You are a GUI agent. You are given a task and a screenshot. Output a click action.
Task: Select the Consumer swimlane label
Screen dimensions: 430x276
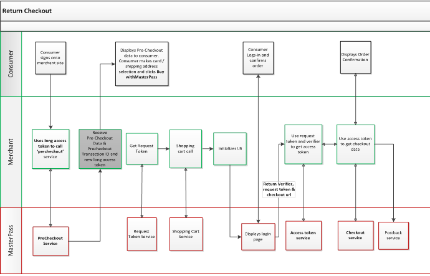(x=11, y=64)
